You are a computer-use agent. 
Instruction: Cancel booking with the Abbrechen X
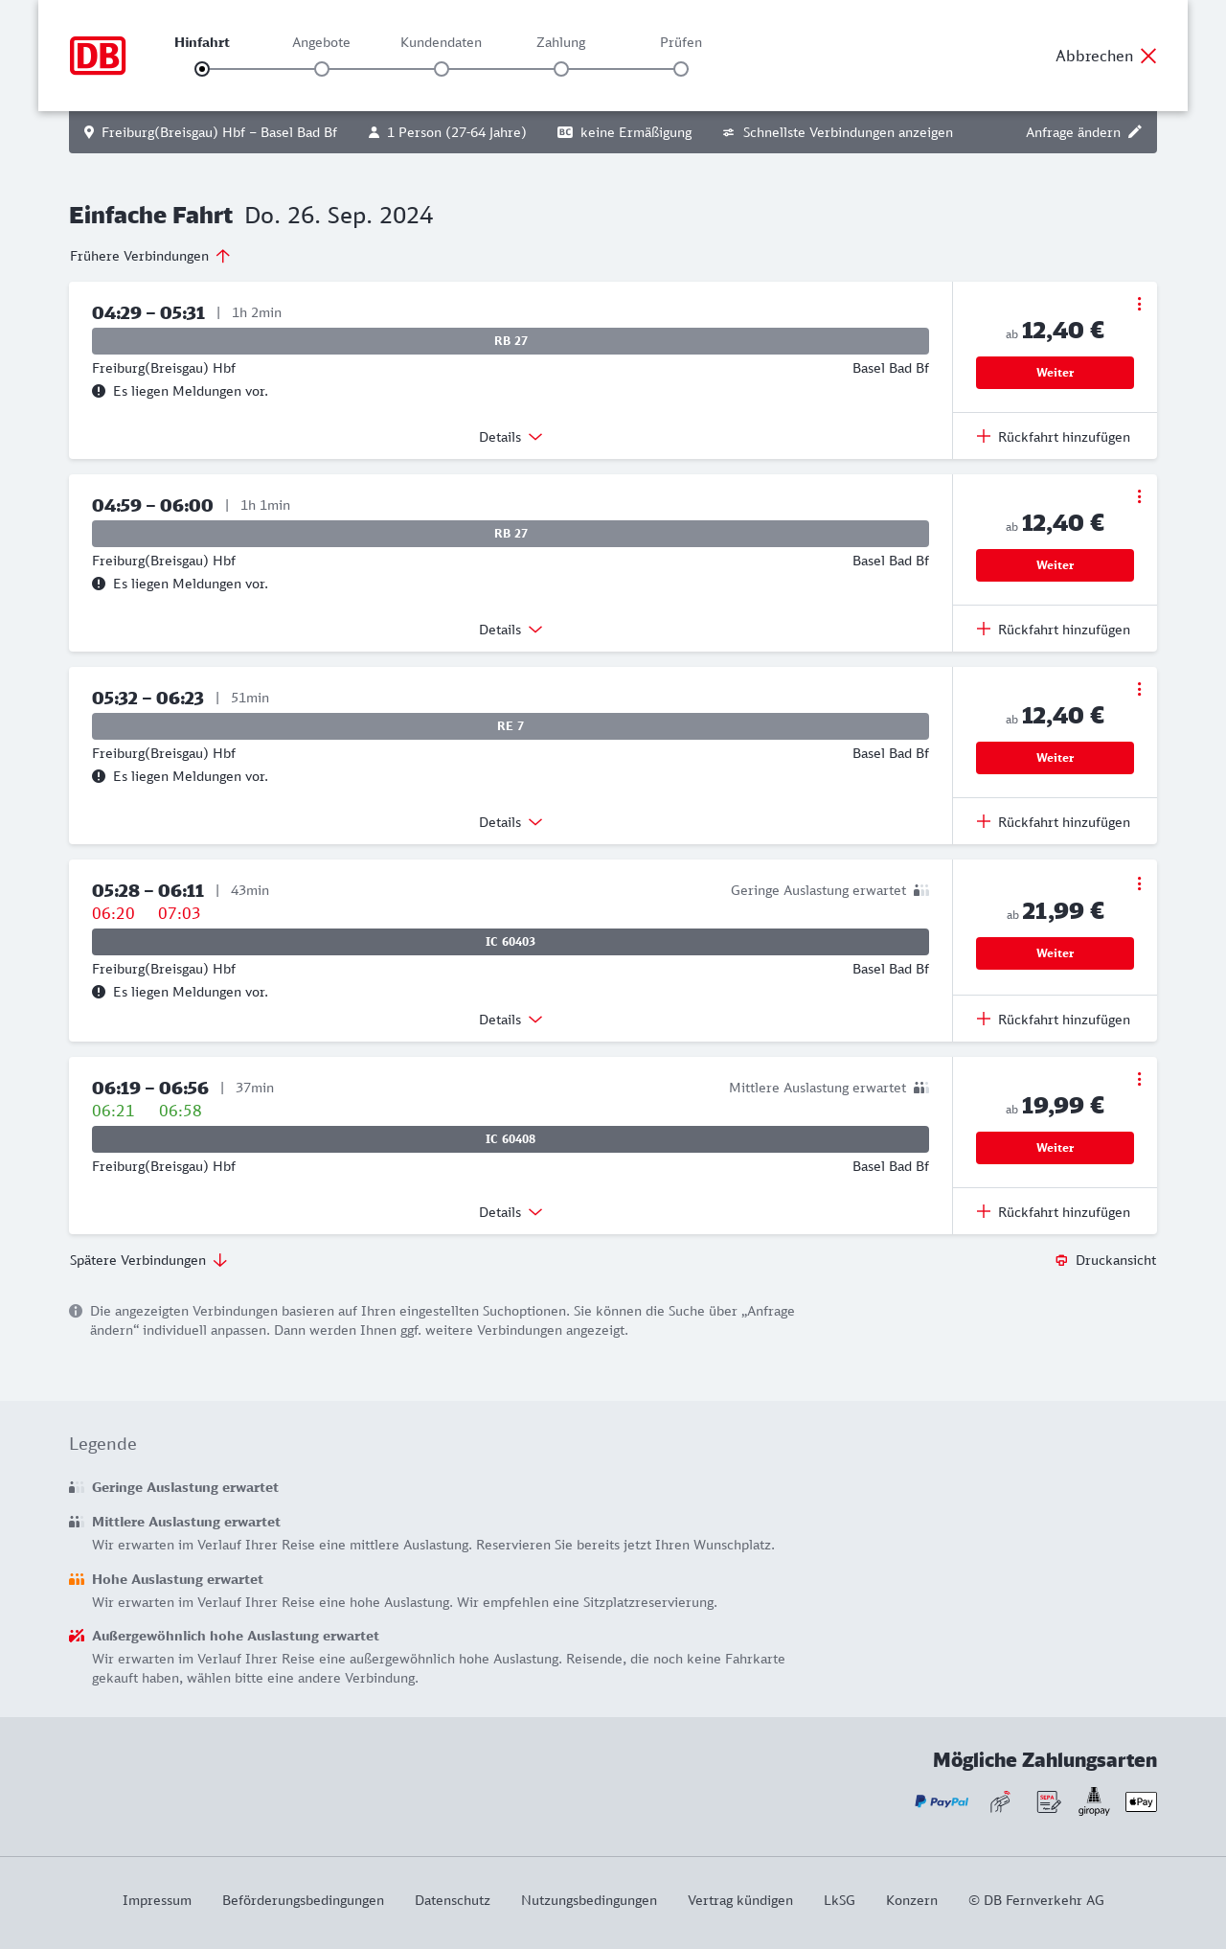(x=1148, y=56)
